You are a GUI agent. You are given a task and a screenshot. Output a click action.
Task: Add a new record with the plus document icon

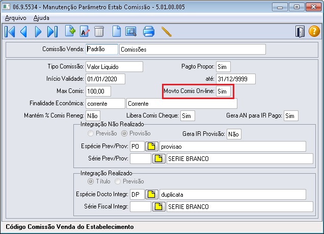coord(70,31)
